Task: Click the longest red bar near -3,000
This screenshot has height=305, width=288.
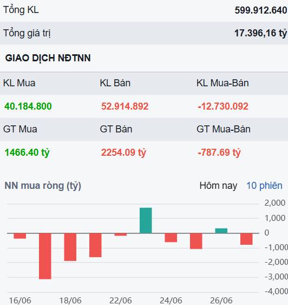Action: click(x=45, y=256)
